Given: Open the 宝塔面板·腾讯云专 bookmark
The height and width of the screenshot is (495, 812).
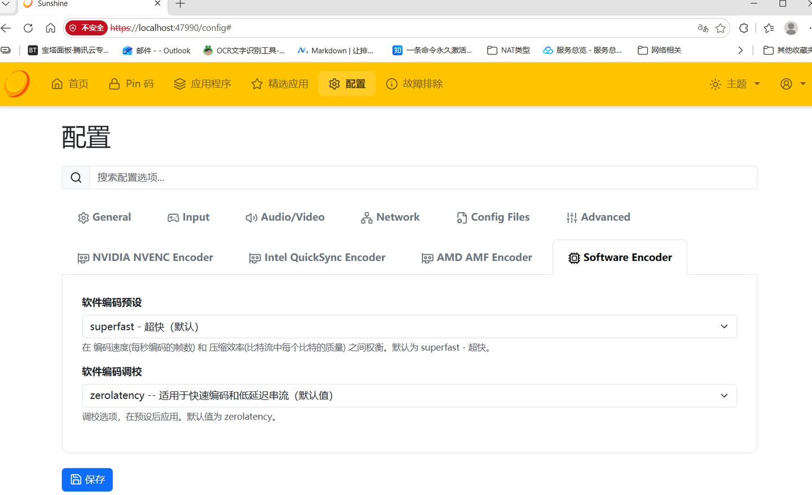Looking at the screenshot, I should click(69, 50).
